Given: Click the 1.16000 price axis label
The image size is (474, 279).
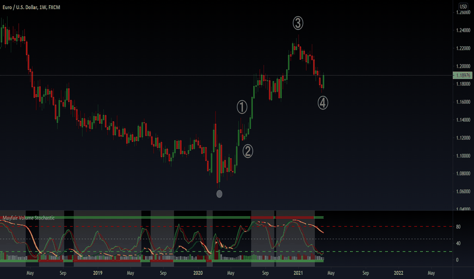Looking at the screenshot, I should point(463,102).
